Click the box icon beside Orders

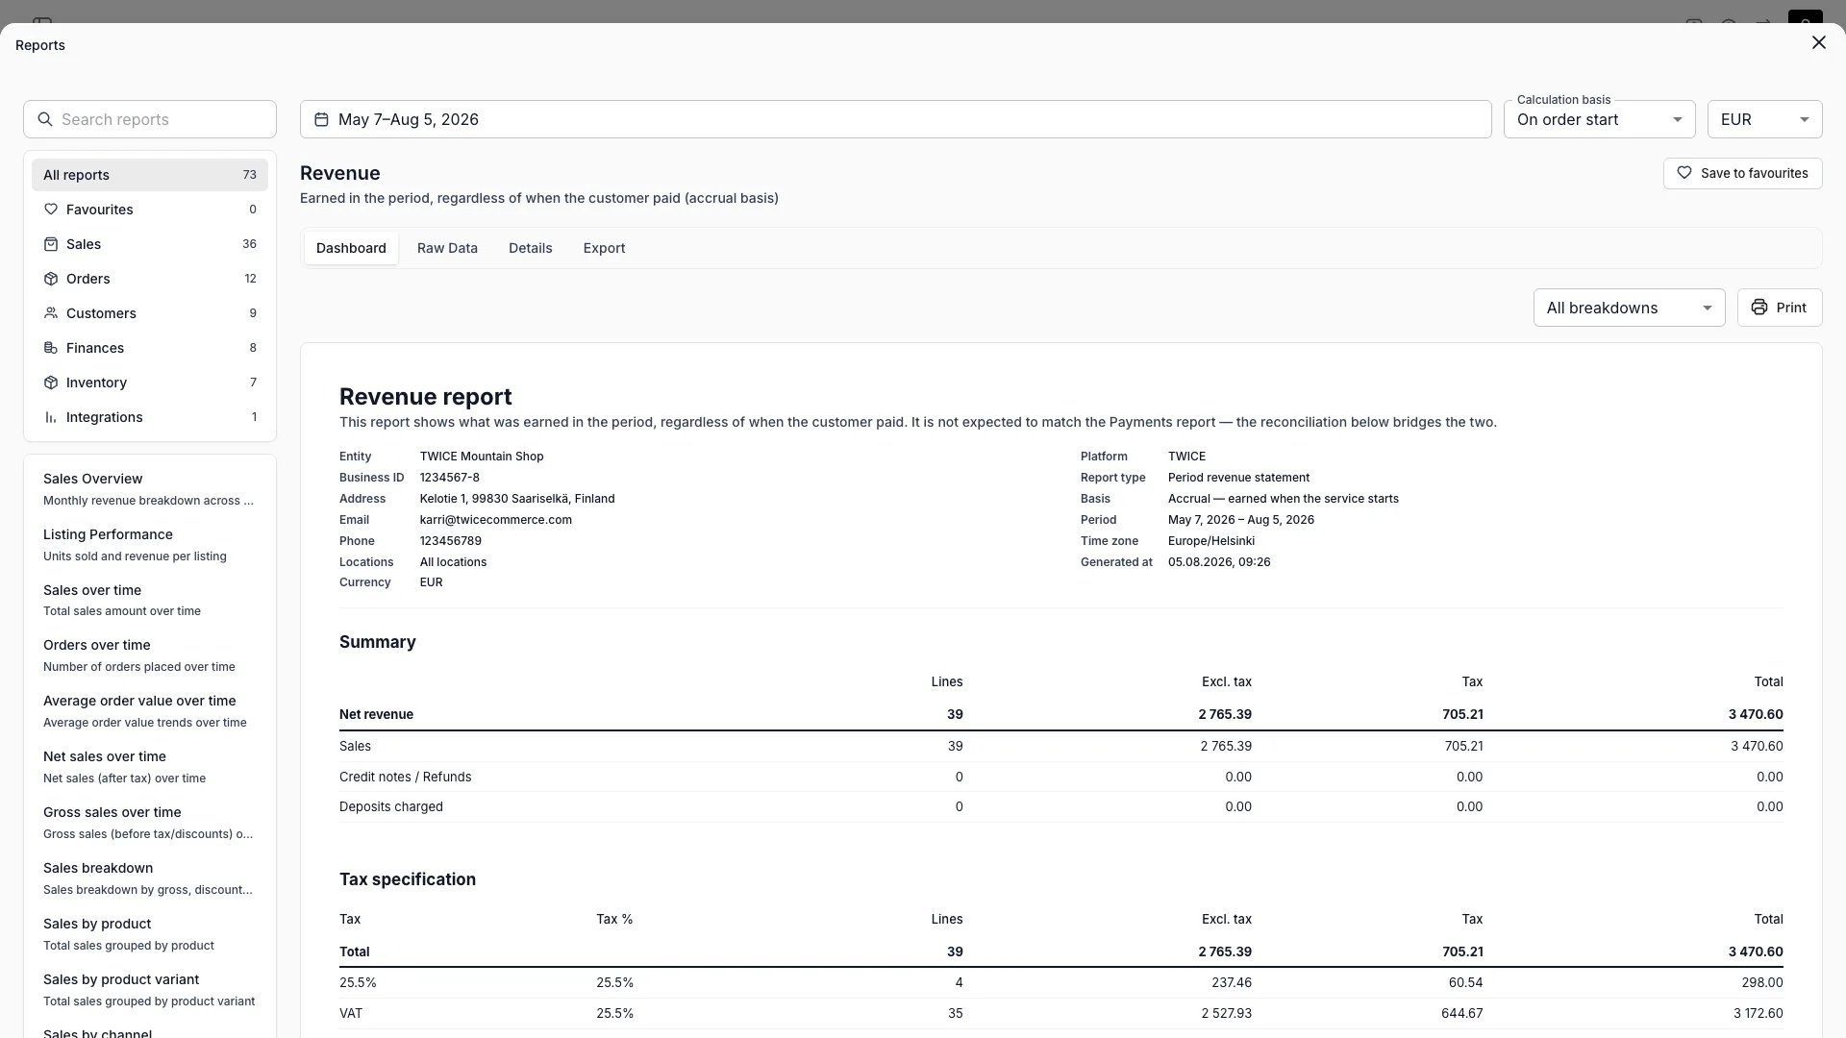(51, 279)
